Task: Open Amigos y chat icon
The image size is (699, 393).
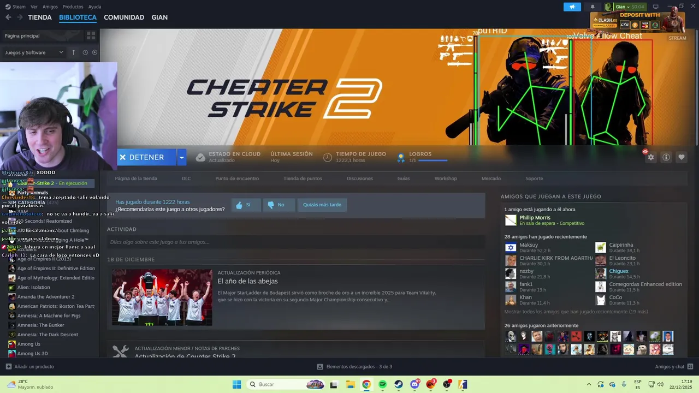Action: click(x=690, y=367)
